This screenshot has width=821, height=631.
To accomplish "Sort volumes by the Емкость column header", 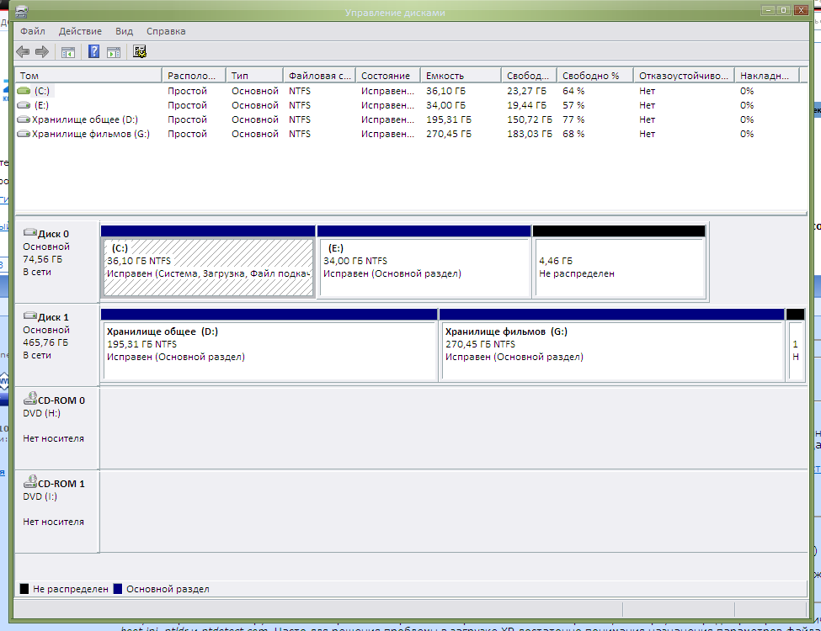I will [460, 76].
